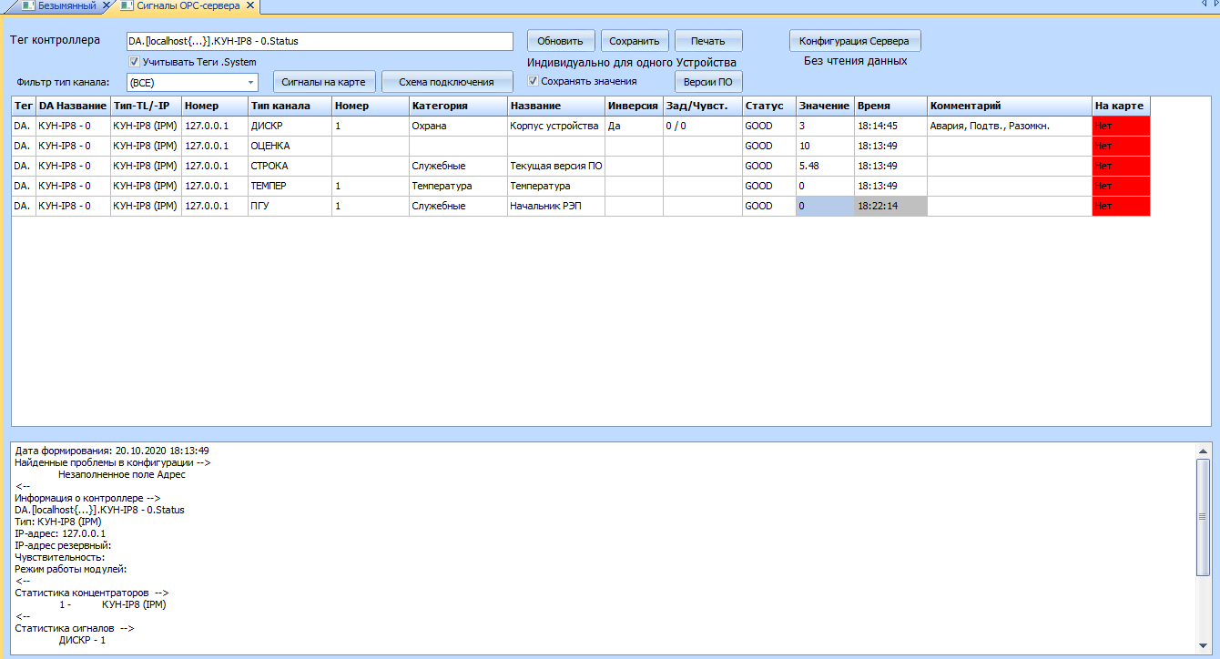Toggle Учитывать Теги .System checkbox

[134, 62]
